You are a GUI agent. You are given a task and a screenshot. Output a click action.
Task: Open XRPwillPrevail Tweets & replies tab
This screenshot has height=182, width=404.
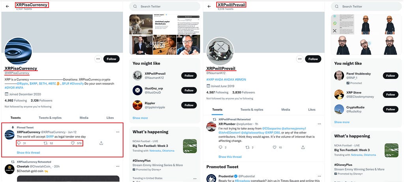tap(252, 110)
